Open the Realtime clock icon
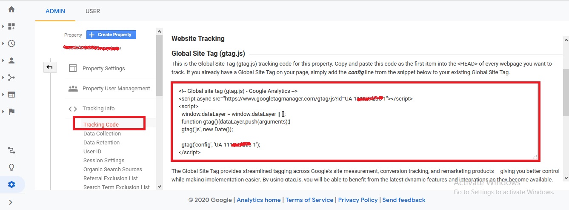 11,43
